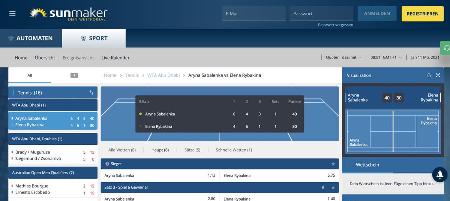Click into the Passwort field
Viewport: 450px width, 201px height.
coord(321,13)
